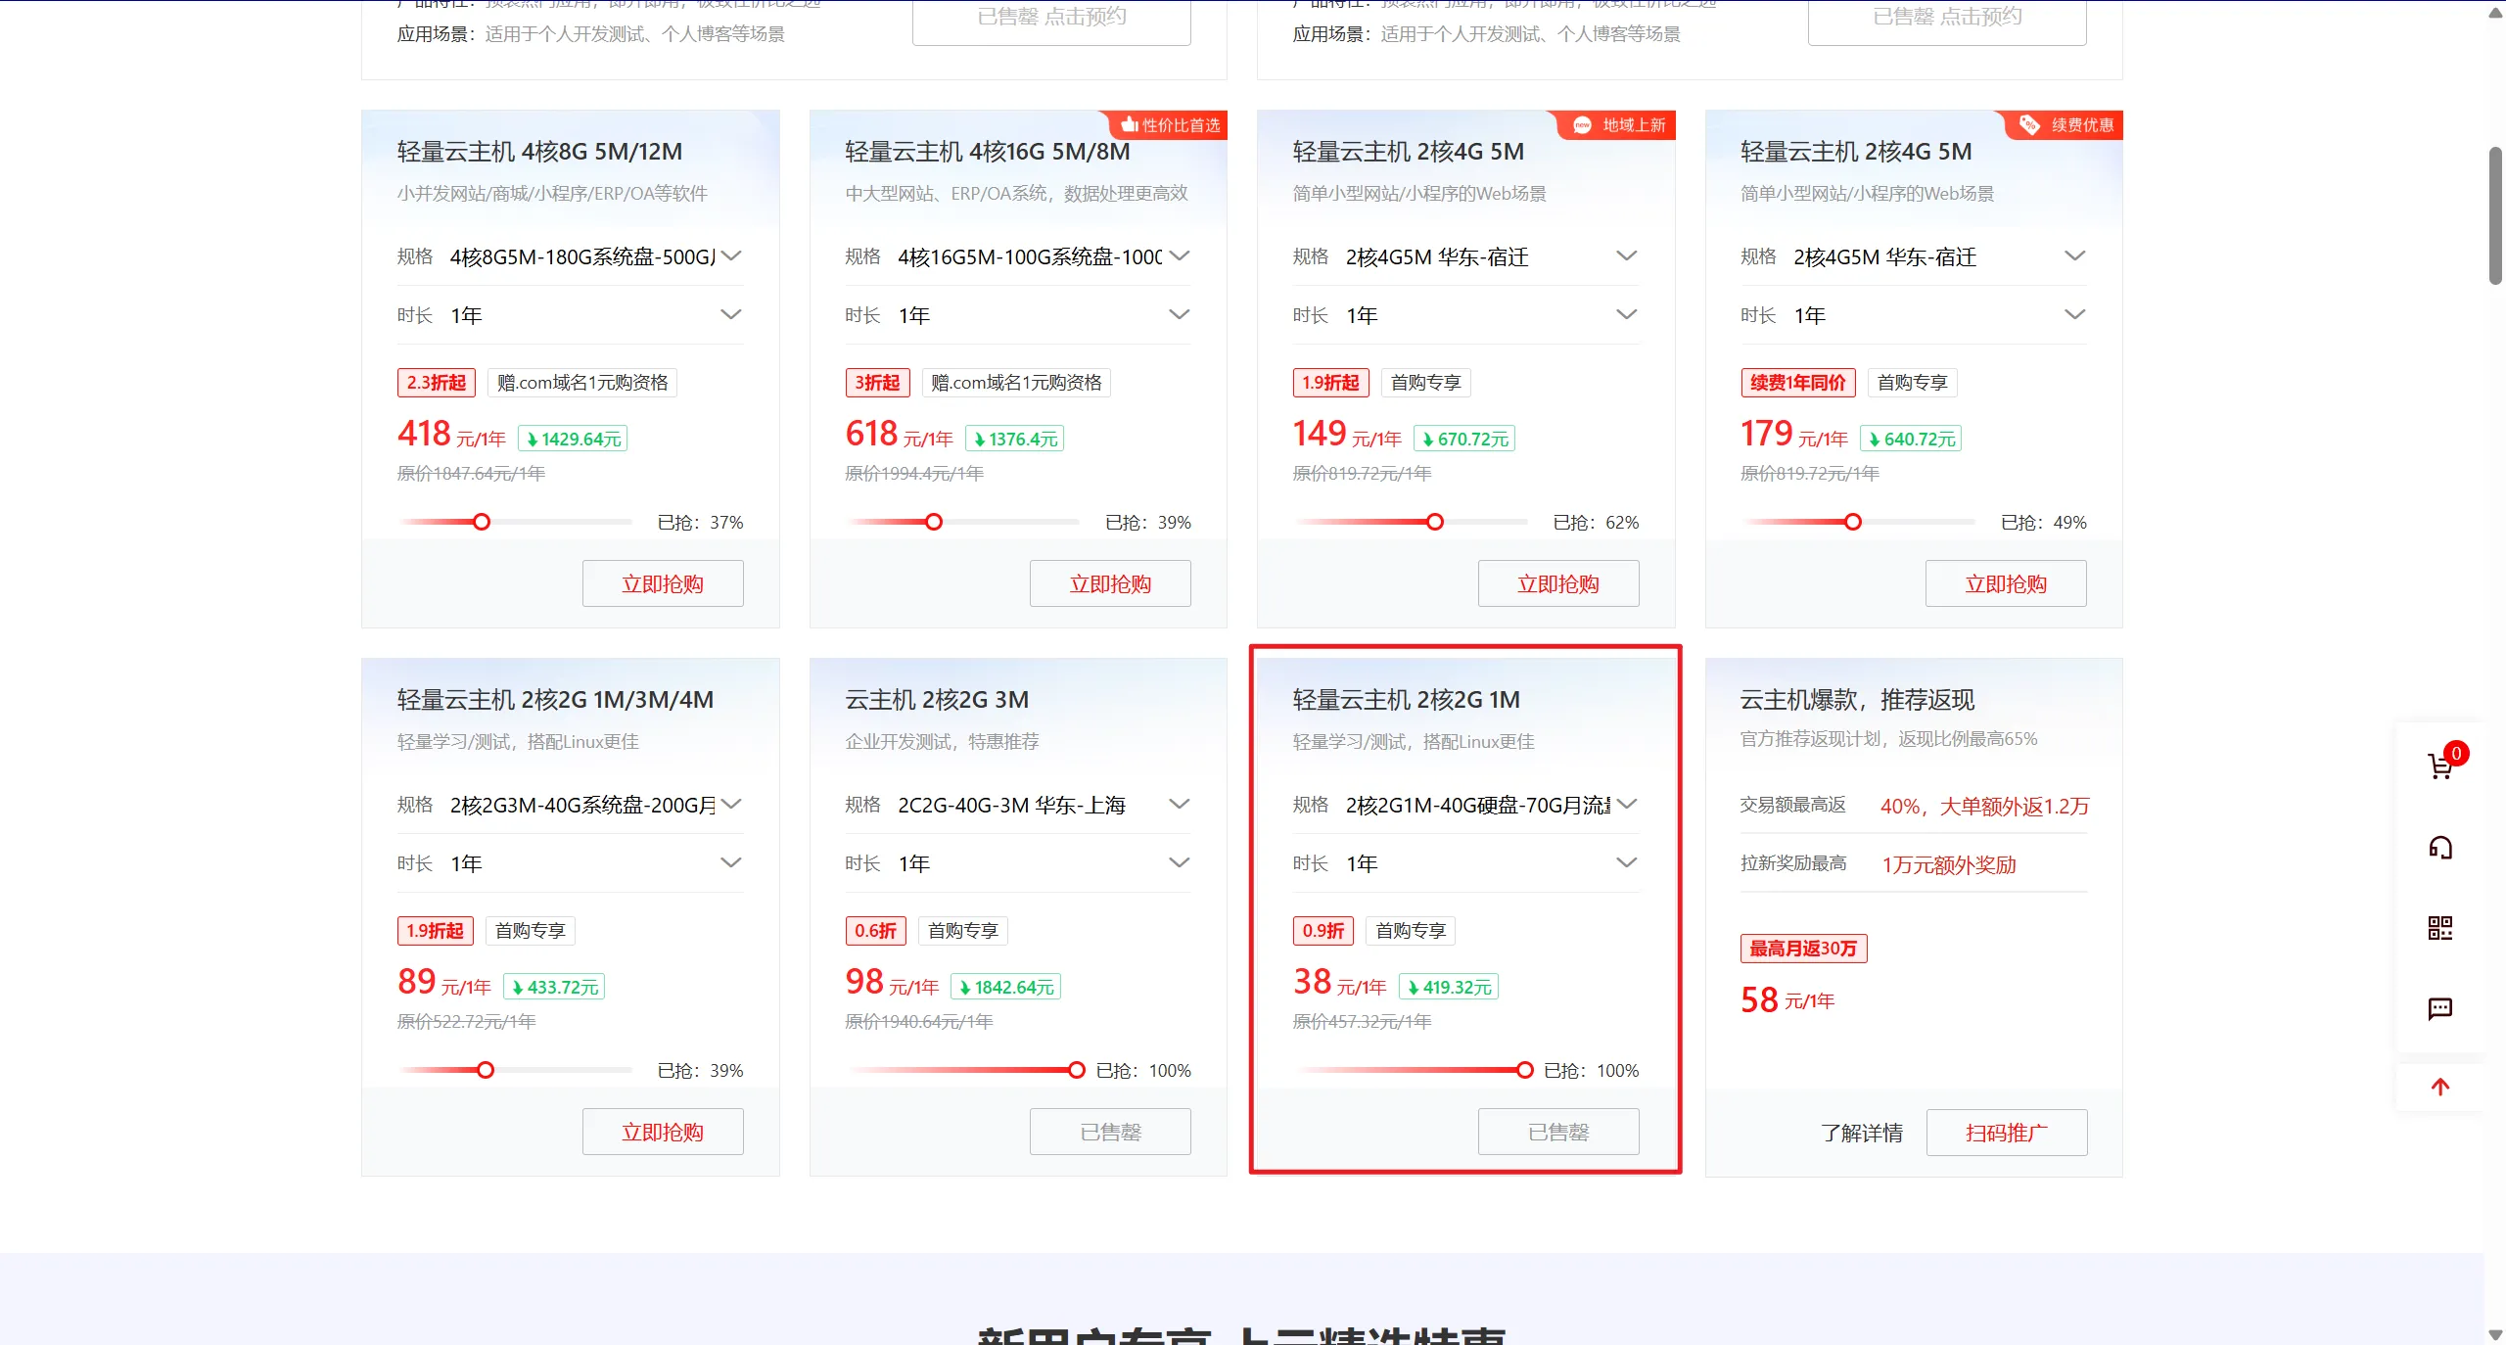2506x1345 pixels.
Task: Open the shopping cart icon
Action: (2439, 766)
